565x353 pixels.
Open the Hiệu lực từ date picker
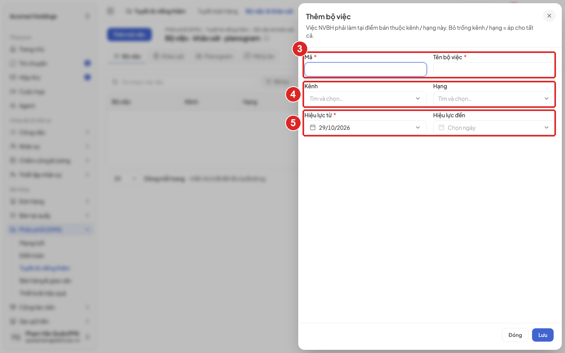tap(366, 127)
